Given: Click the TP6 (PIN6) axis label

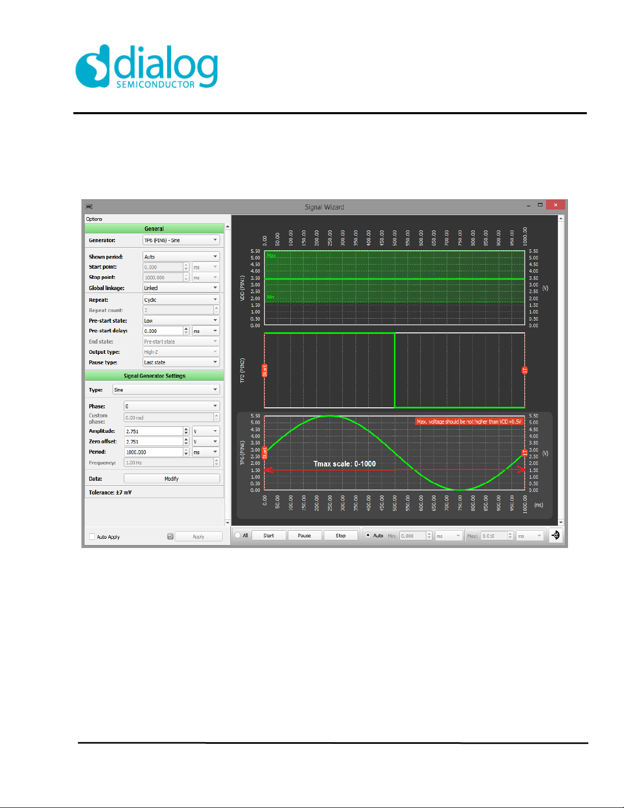Looking at the screenshot, I should (x=242, y=453).
